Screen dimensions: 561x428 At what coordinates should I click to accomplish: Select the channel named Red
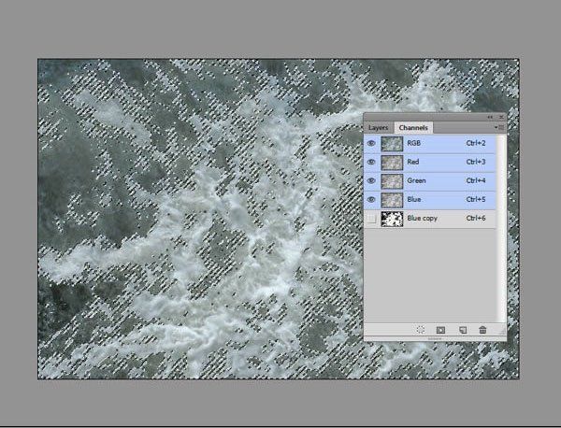413,162
